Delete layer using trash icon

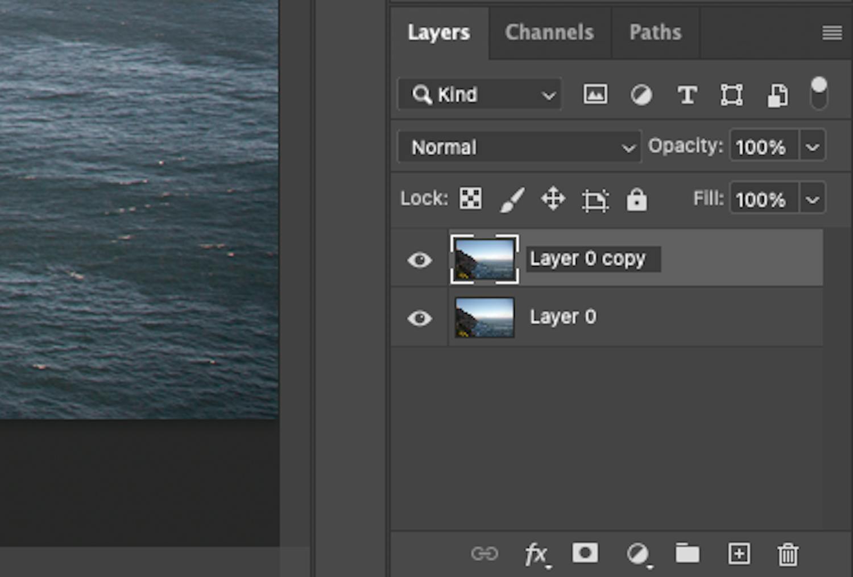[788, 554]
